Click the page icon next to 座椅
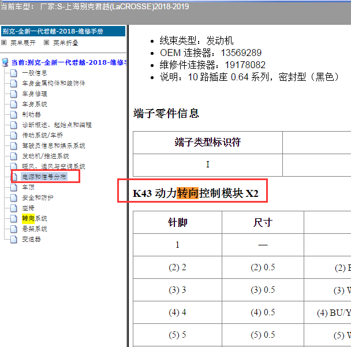Screen dimensions: 351x347 point(14,208)
